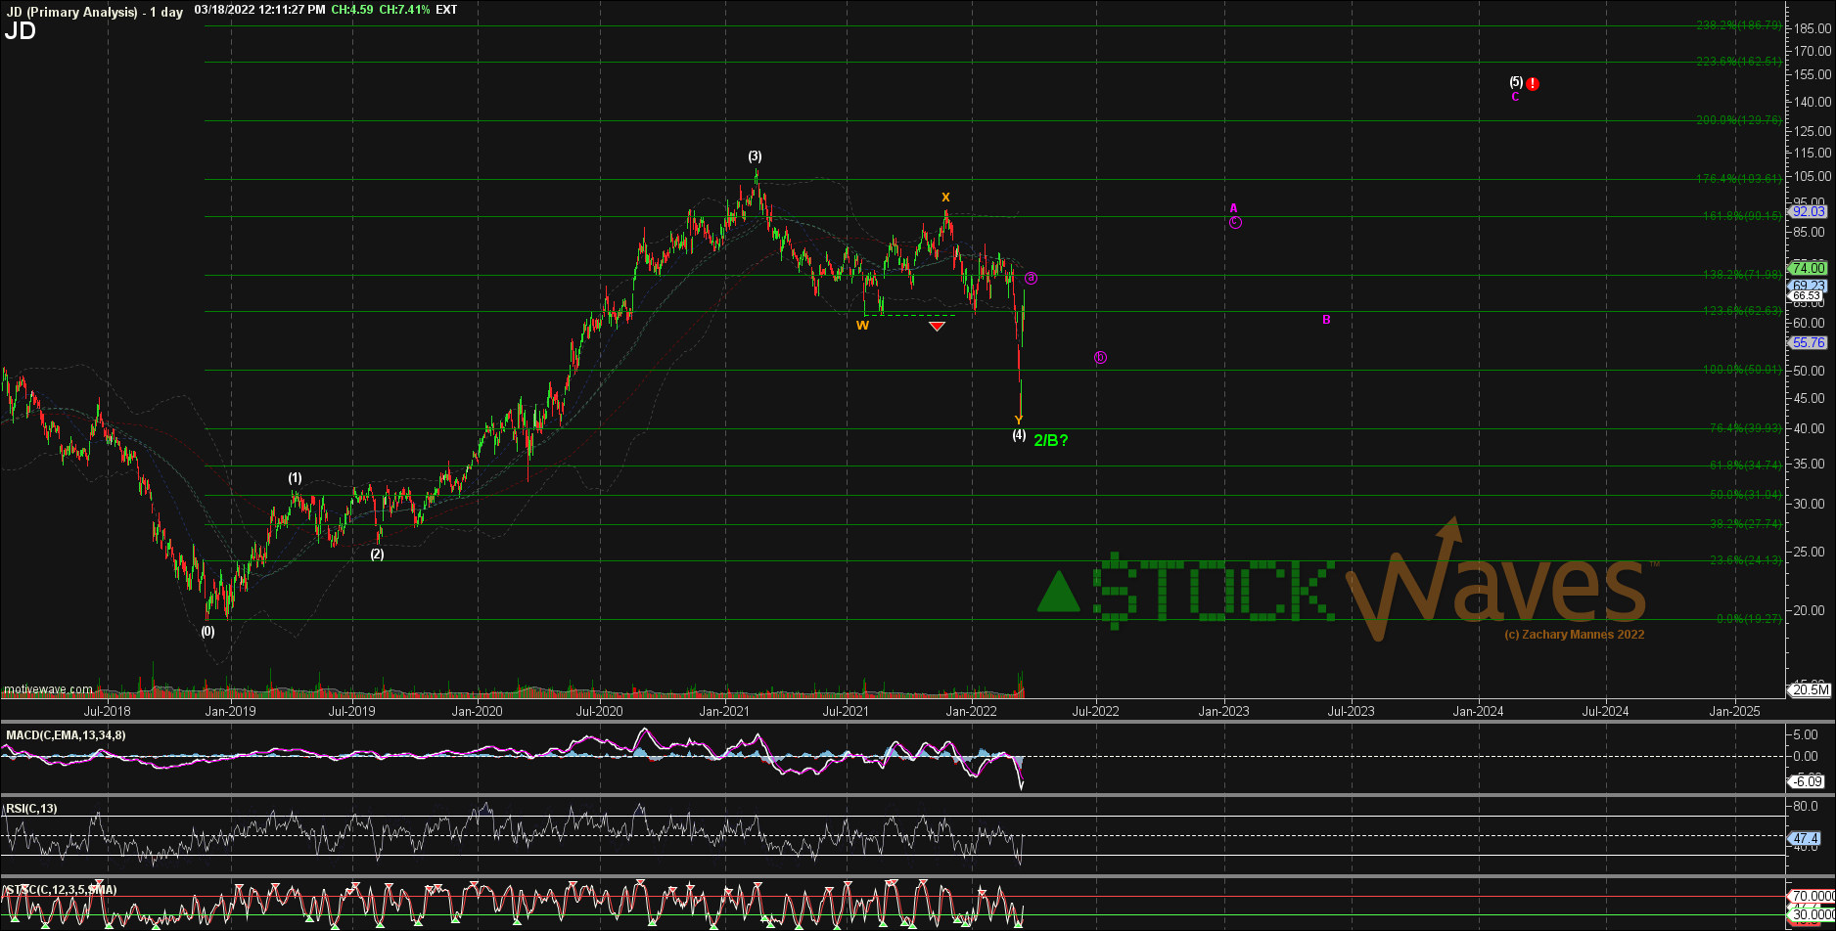
Task: Click the red down-triangle marker below the dashed line
Action: (937, 326)
